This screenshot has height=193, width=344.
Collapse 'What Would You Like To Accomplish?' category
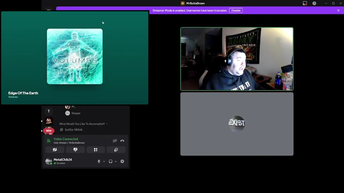point(83,124)
